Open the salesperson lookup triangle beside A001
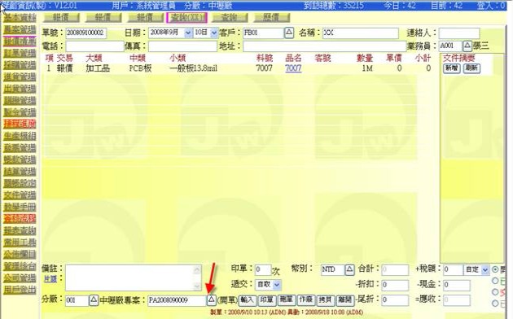 [467, 46]
